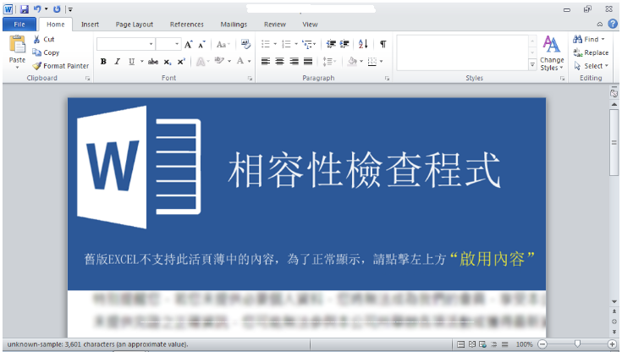Click the Text Highlight Color button

(219, 61)
